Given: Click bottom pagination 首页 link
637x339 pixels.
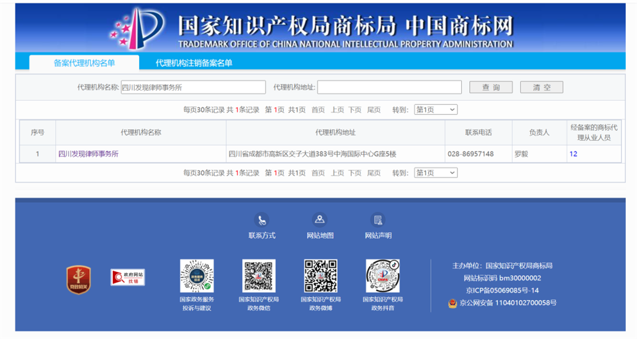Looking at the screenshot, I should (318, 173).
